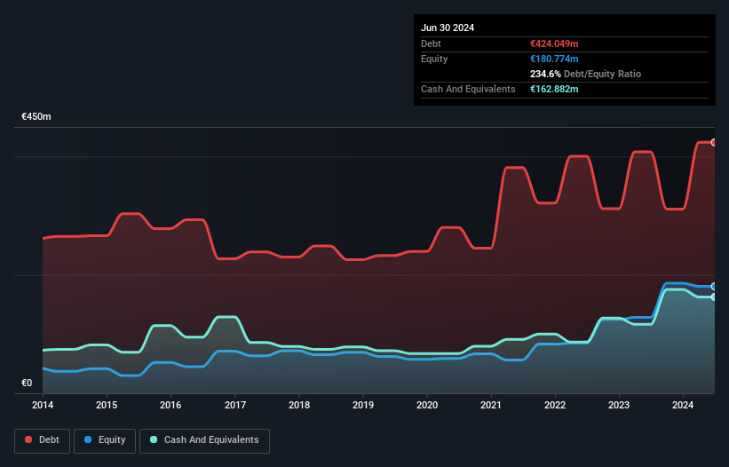Click the 2016 x-axis label
Screen dimensions: 729x467
tap(170, 405)
